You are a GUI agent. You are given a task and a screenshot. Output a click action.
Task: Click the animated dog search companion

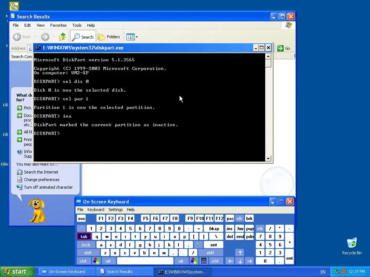pyautogui.click(x=37, y=211)
